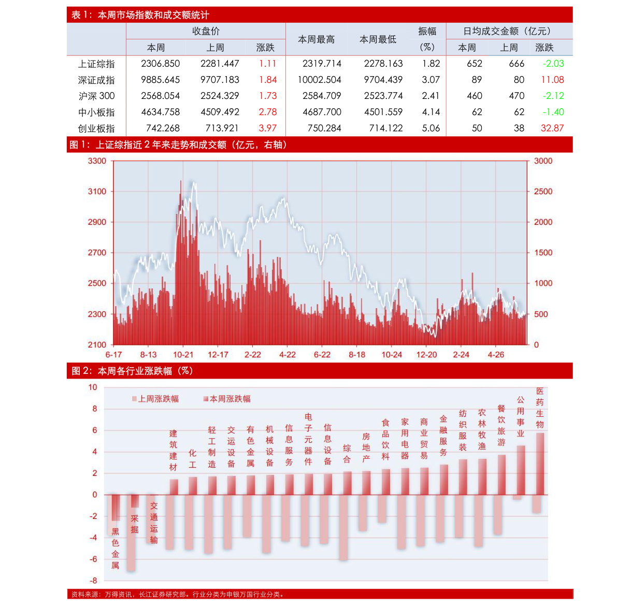Click the 图 2 本周各行业涨跌幅 title
Screen dimensions: 617x608
coord(132,371)
